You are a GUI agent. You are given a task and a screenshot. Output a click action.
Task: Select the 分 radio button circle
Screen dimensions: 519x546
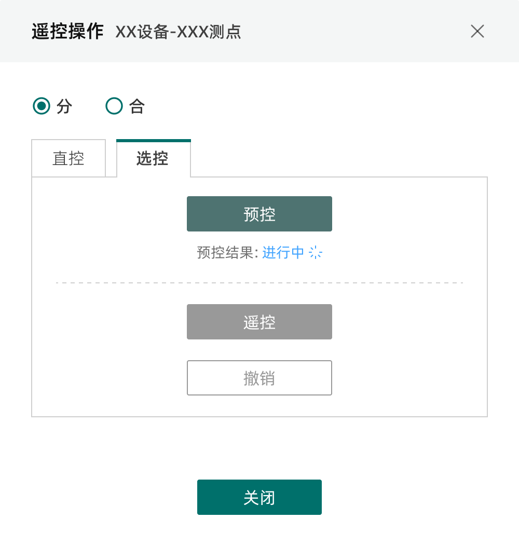point(42,106)
